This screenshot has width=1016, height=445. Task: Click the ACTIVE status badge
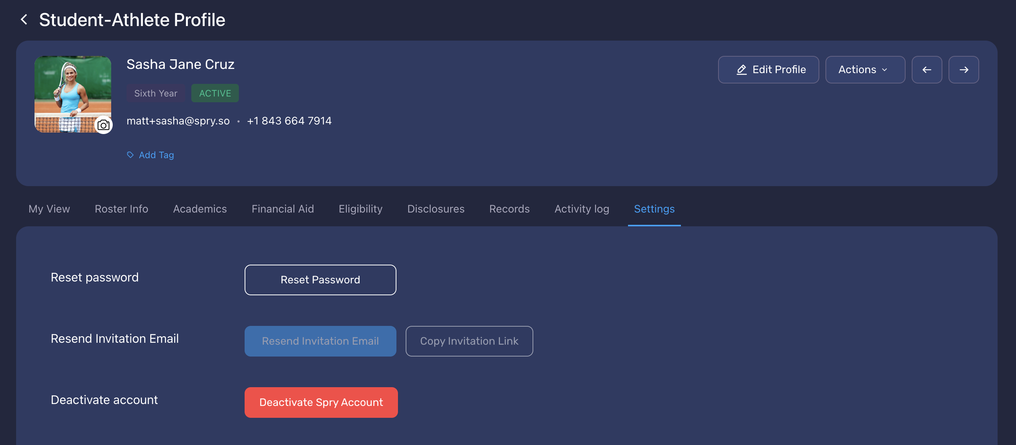pos(215,93)
